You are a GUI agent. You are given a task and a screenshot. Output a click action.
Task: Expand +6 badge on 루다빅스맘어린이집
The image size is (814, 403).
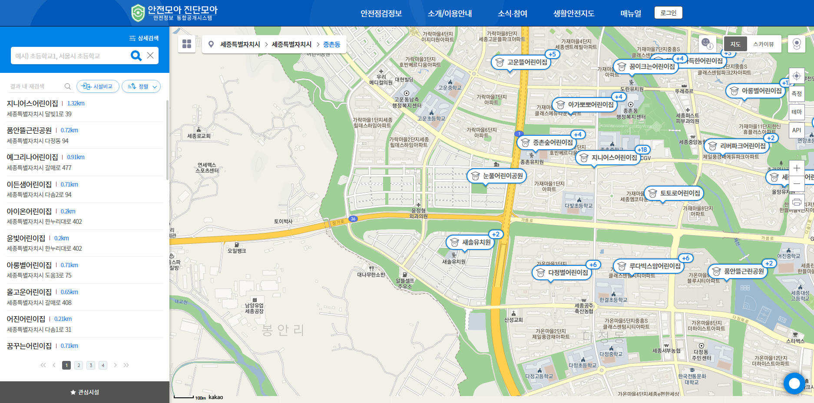[x=685, y=258]
